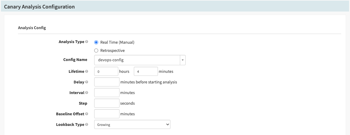Click the Analysis Config section heading

click(x=32, y=28)
